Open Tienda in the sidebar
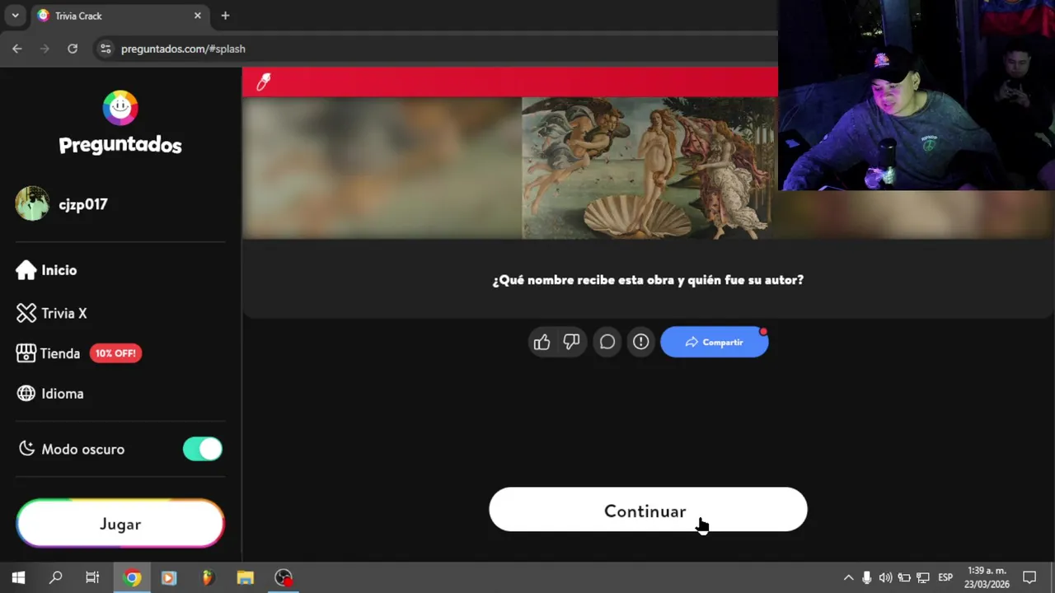 49,353
